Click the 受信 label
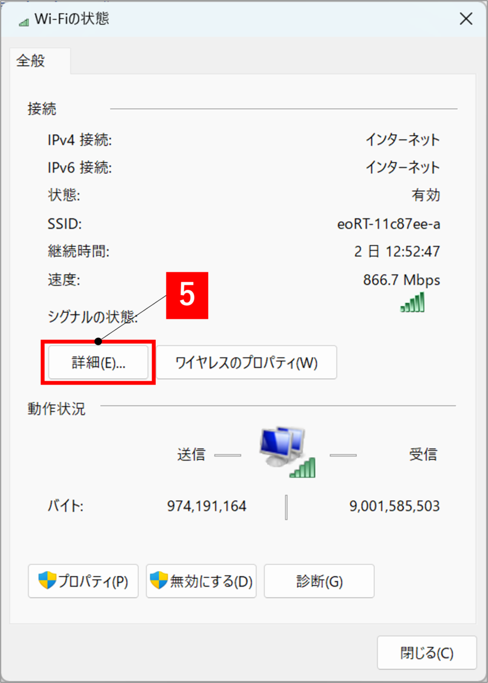 (x=423, y=454)
